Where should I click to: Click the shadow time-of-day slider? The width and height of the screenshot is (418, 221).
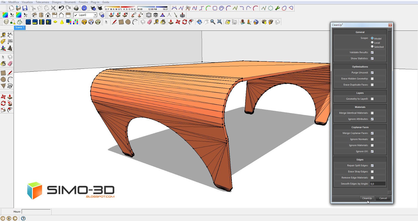pos(153,7)
